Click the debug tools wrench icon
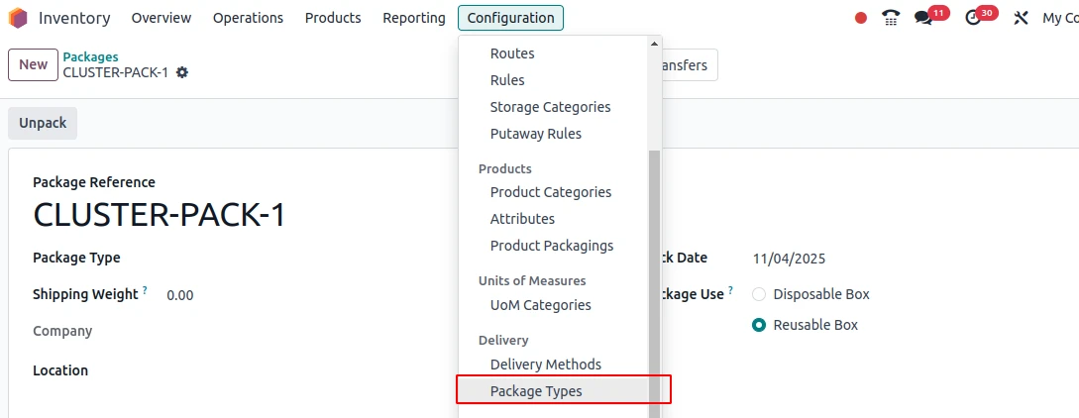 point(1021,18)
